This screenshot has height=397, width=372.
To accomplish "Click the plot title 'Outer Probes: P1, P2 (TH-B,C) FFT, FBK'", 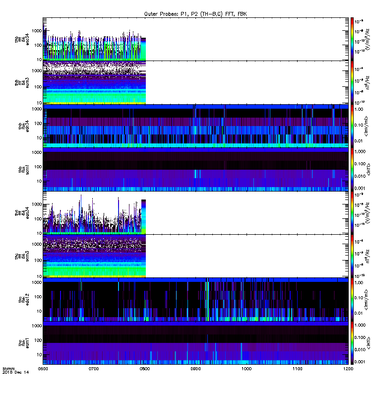I will point(195,14).
